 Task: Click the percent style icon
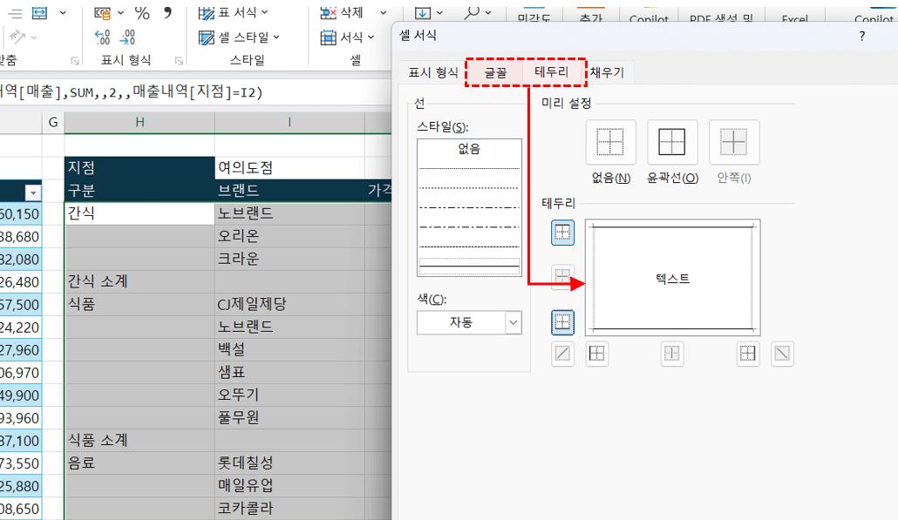pos(142,13)
